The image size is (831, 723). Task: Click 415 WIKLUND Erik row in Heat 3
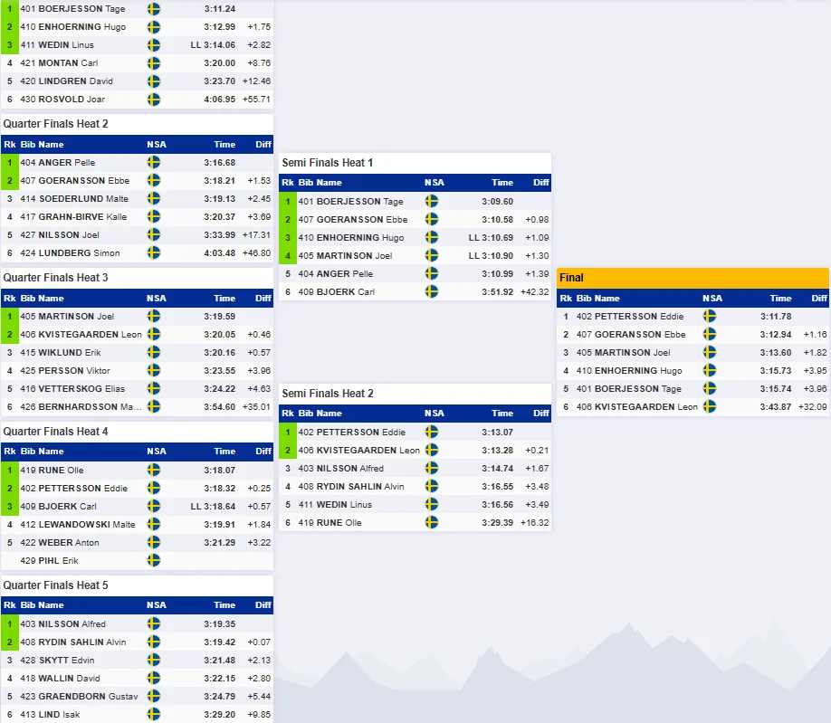click(x=138, y=353)
